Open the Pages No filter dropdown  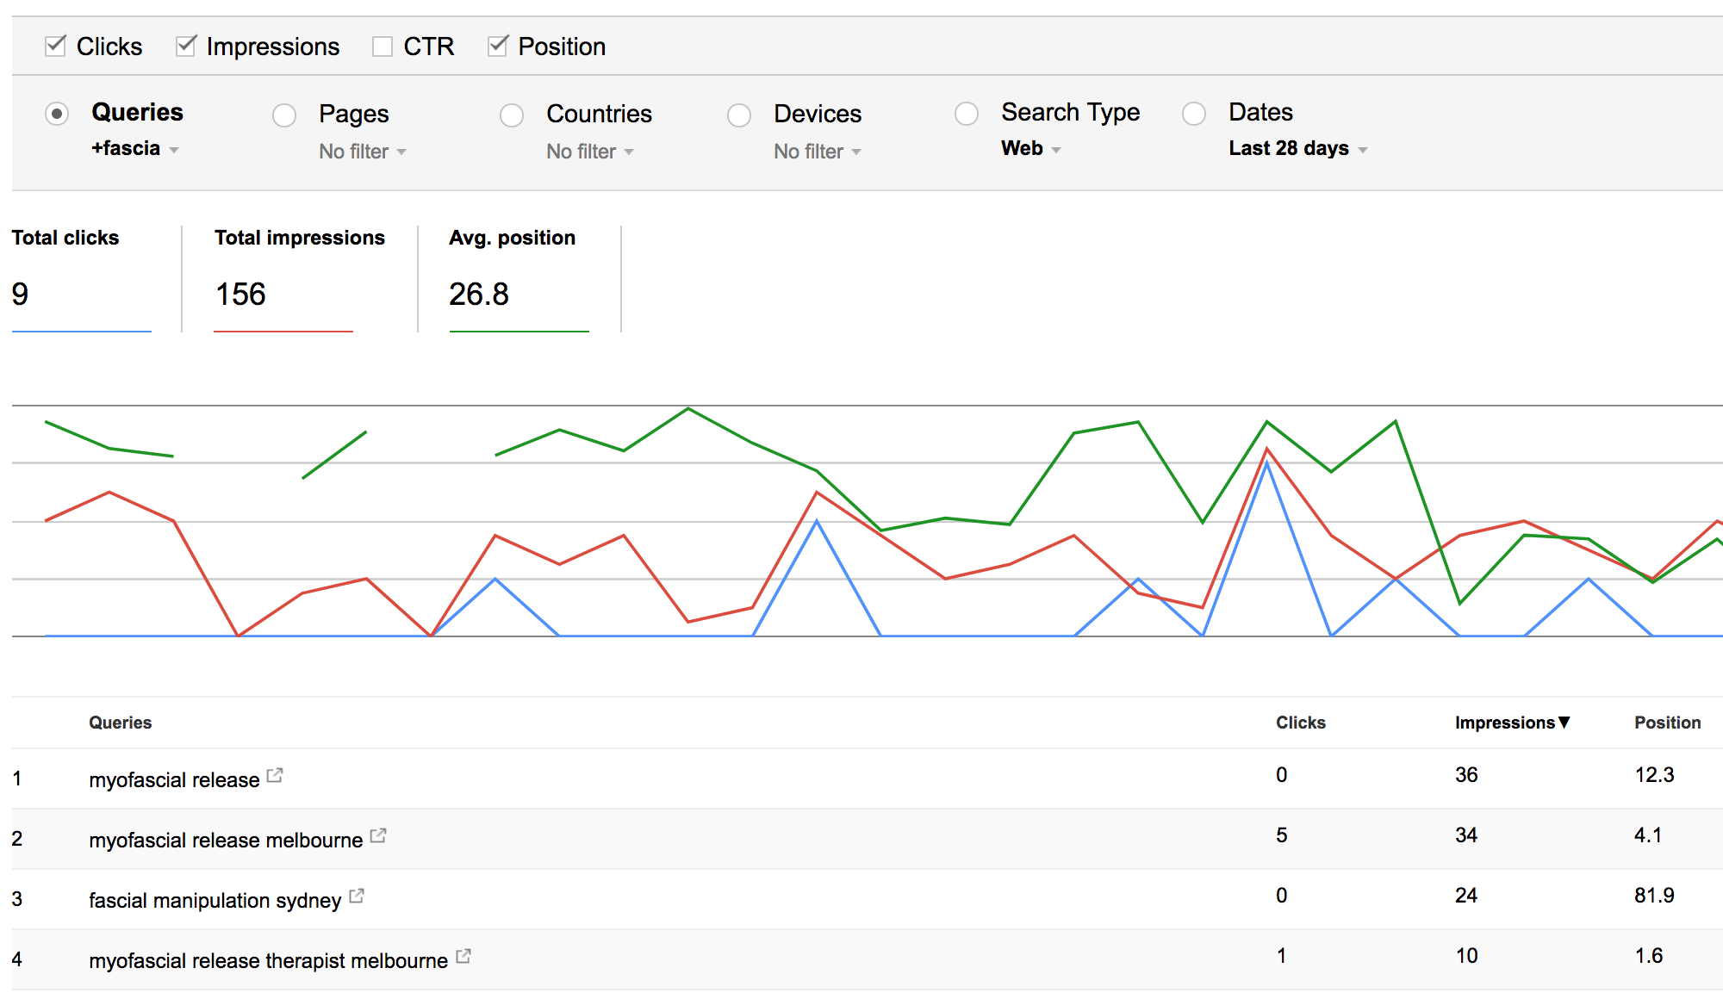pos(363,152)
